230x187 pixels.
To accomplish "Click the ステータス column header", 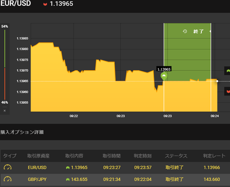I will click(x=176, y=156).
